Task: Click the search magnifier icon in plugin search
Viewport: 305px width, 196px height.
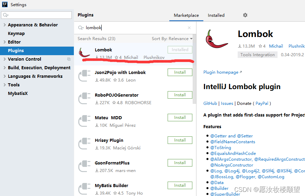Action: point(80,28)
